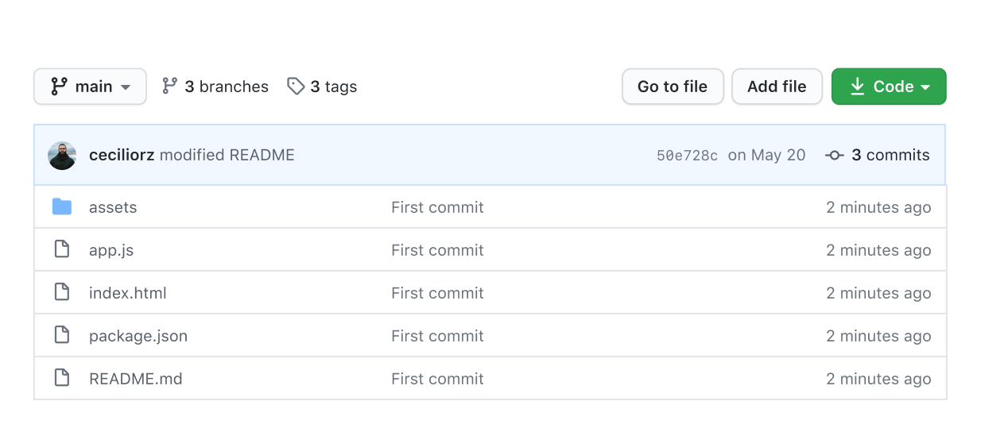981x432 pixels.
Task: Click the commits history icon
Action: click(x=835, y=156)
